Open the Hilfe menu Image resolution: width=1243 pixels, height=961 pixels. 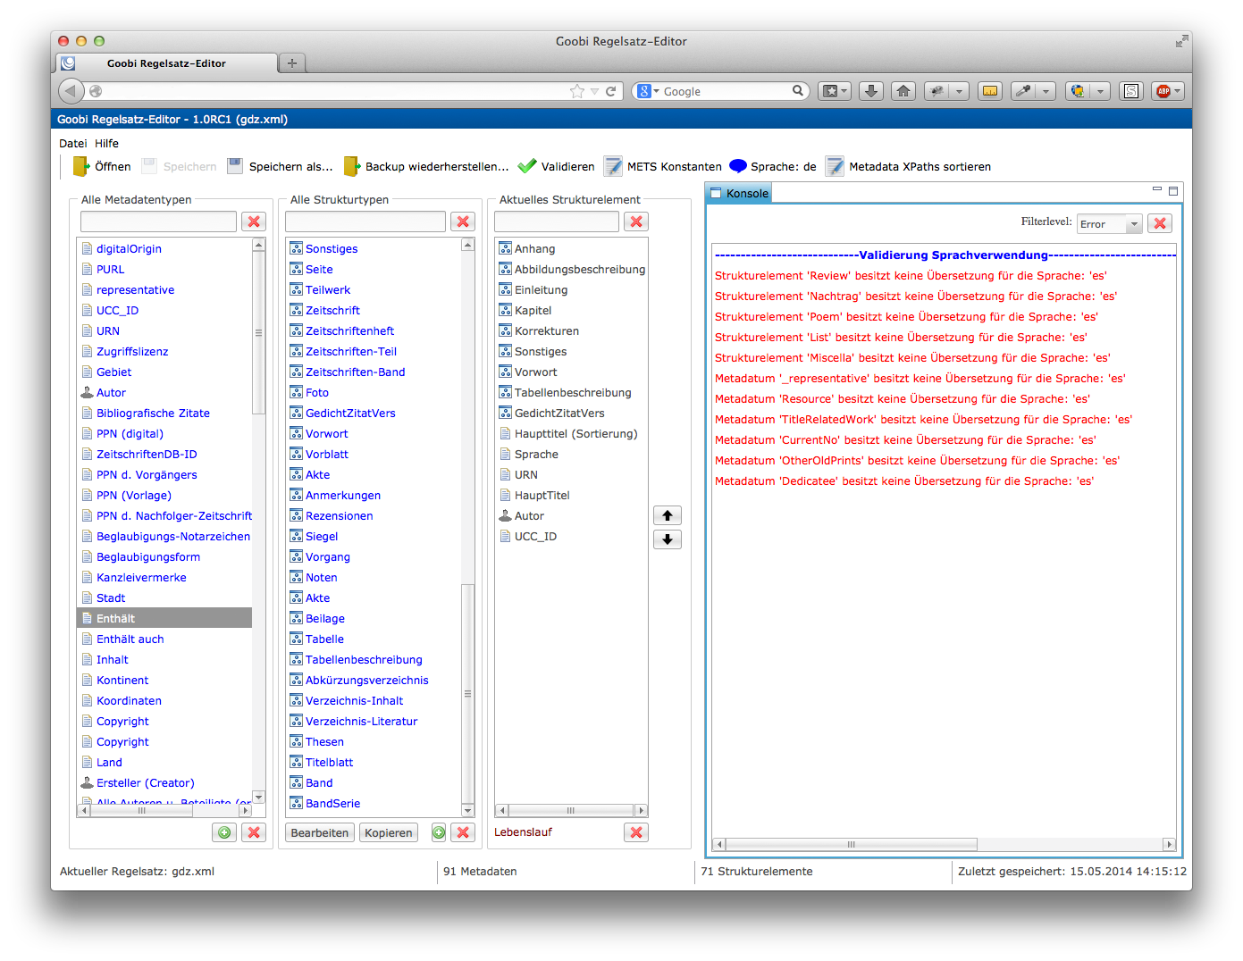point(106,143)
